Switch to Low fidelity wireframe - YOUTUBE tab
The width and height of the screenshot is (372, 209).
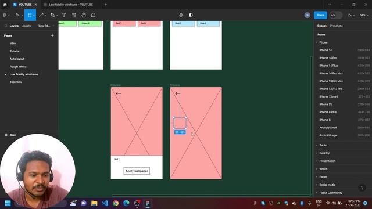pyautogui.click(x=71, y=5)
